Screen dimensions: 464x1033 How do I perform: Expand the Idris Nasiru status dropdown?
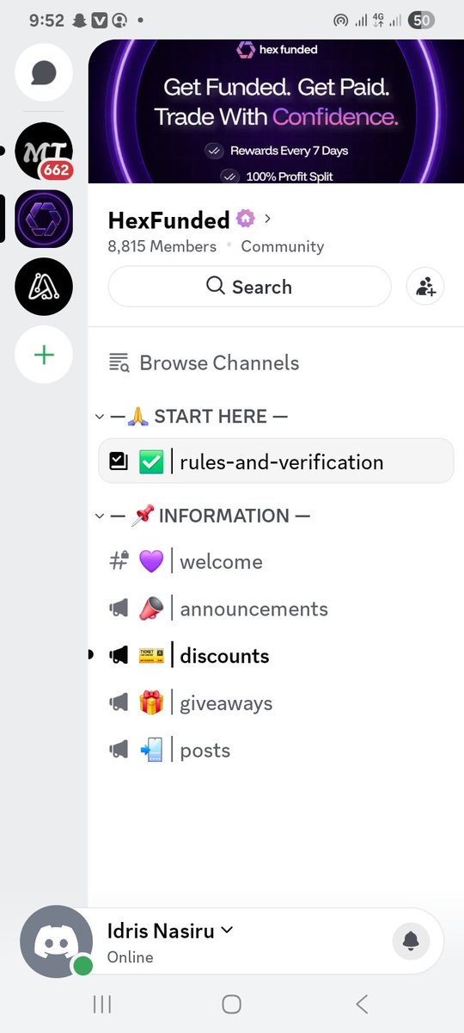click(x=227, y=930)
